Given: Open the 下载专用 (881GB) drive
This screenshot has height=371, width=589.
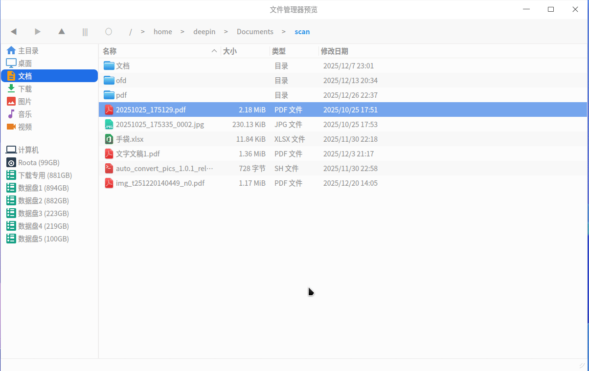Looking at the screenshot, I should click(x=49, y=175).
